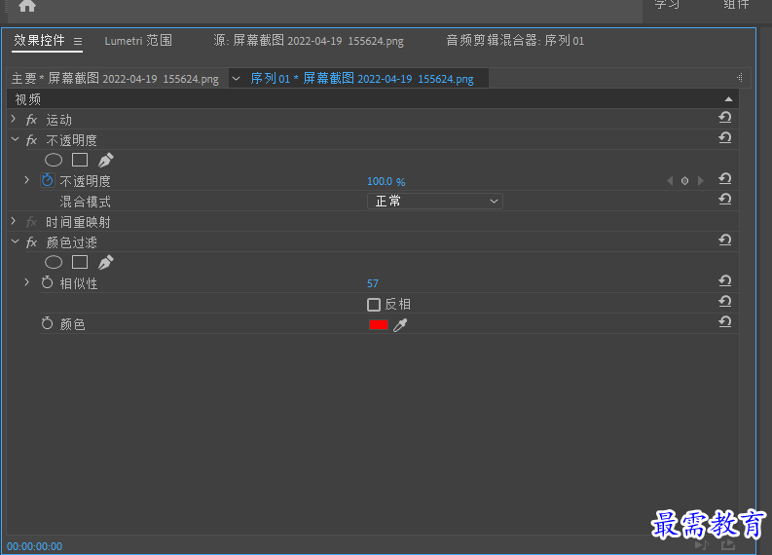Screen dimensions: 772x555
Task: Switch to the 音频剪辑混合器 tab
Action: pos(515,41)
